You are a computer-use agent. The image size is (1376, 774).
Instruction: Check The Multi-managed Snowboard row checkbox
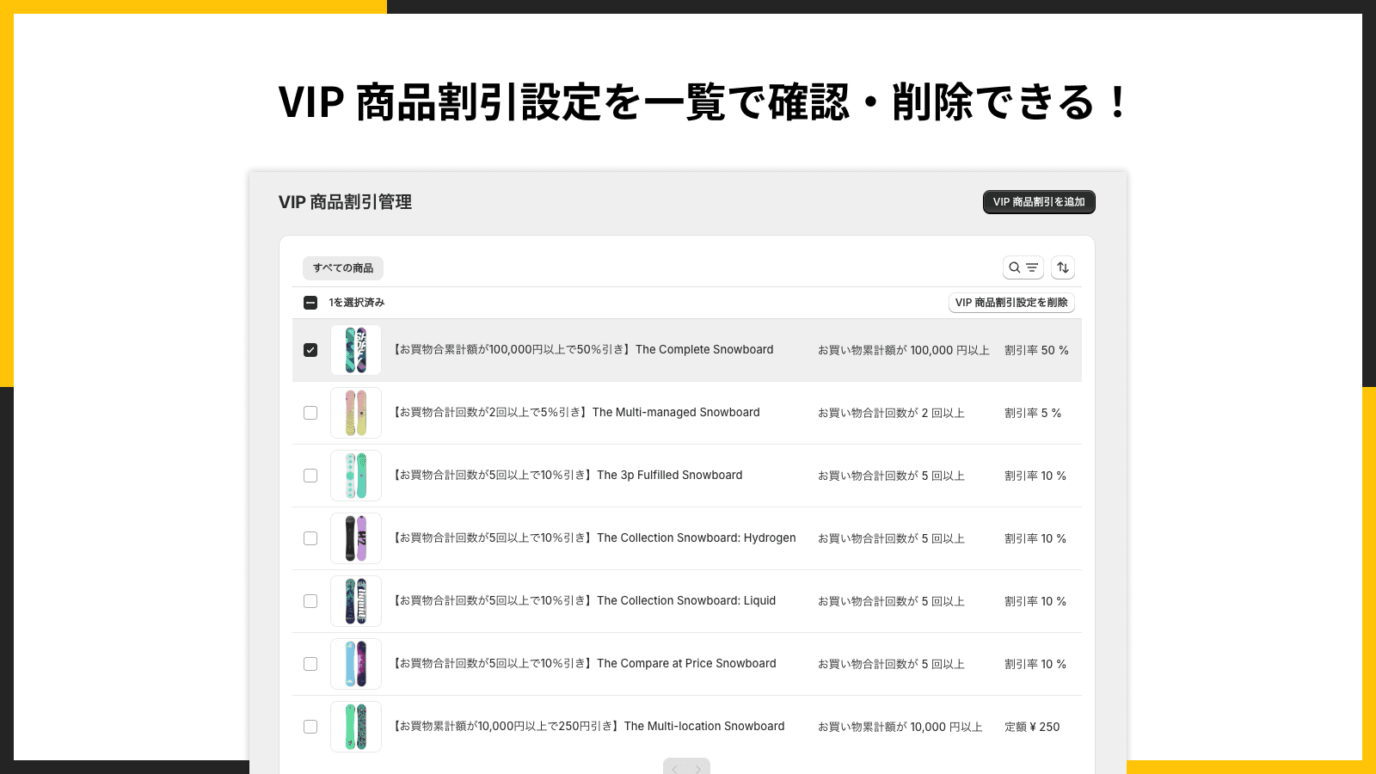pyautogui.click(x=310, y=413)
